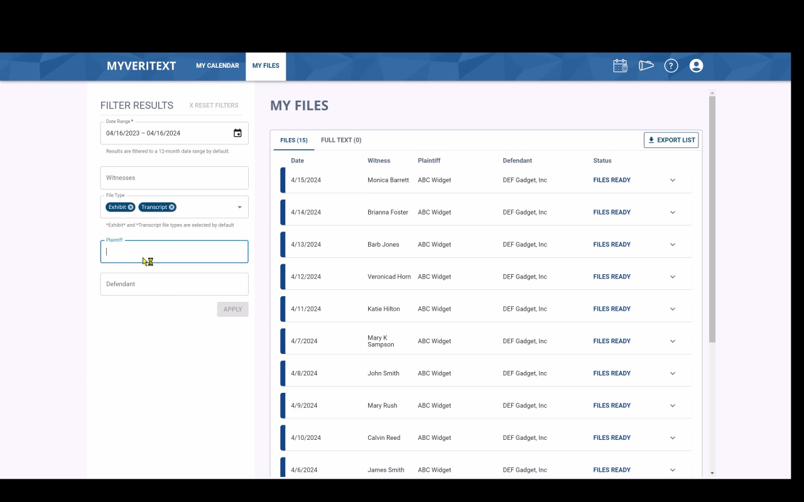
Task: Open the help question mark icon
Action: (671, 66)
